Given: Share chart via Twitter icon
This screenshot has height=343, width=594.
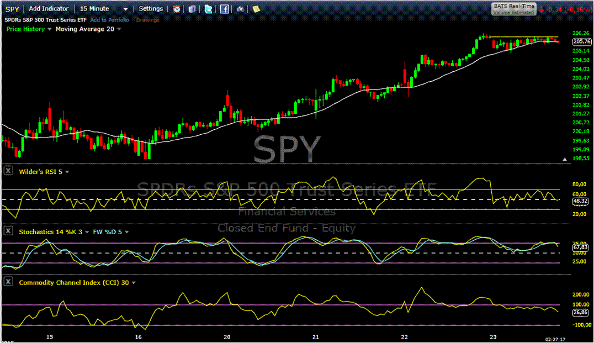Looking at the screenshot, I should [208, 9].
